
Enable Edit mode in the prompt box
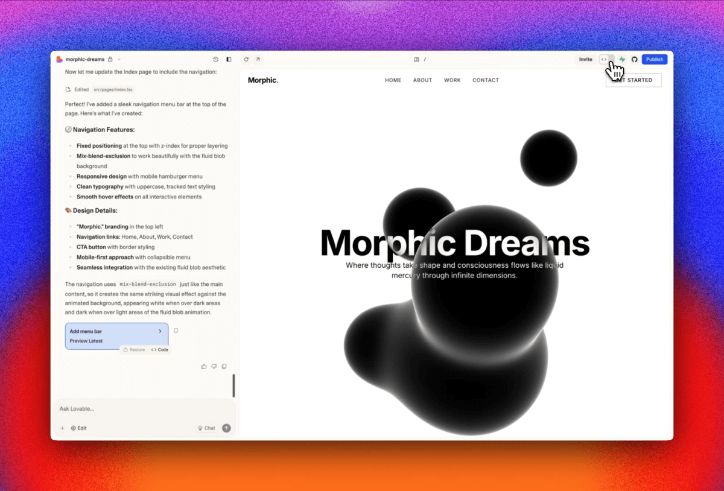[79, 428]
